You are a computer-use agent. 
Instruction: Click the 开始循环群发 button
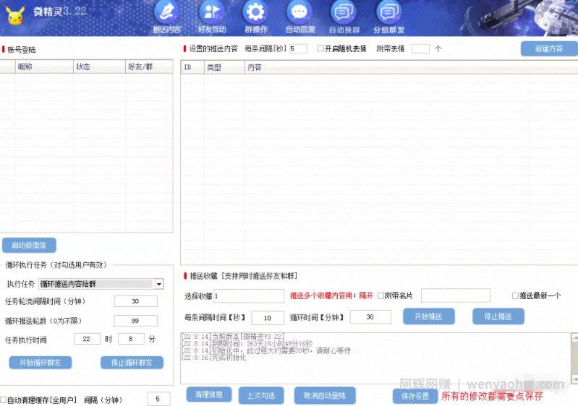coord(41,363)
